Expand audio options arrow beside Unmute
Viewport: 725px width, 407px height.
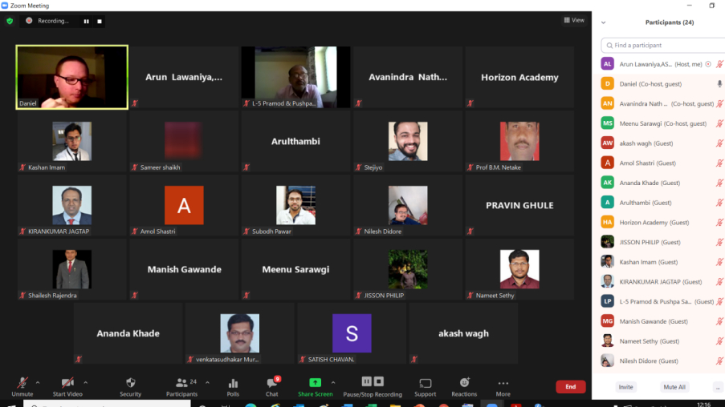click(x=40, y=382)
